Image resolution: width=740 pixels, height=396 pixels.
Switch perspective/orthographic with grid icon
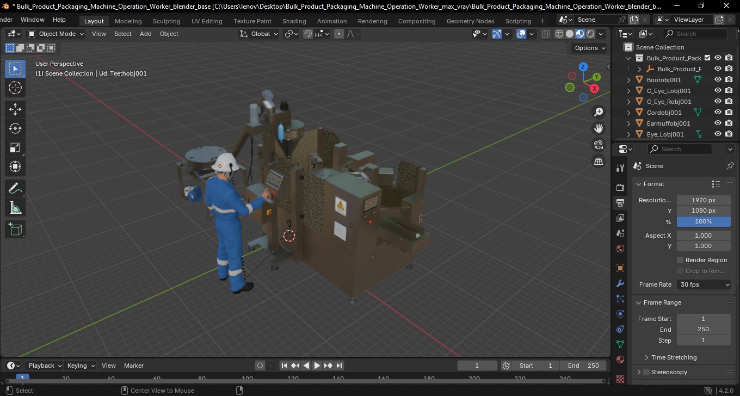coord(599,161)
